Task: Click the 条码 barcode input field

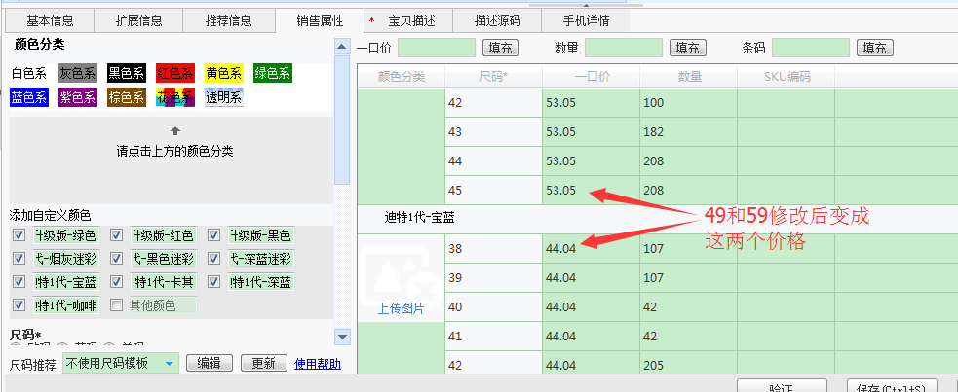Action: click(811, 48)
